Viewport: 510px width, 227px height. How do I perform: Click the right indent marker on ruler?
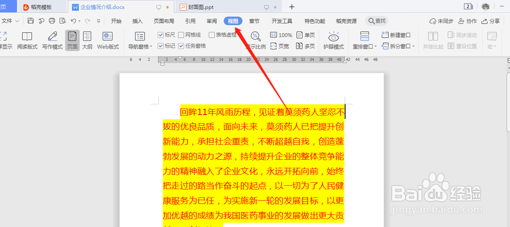tap(345, 61)
